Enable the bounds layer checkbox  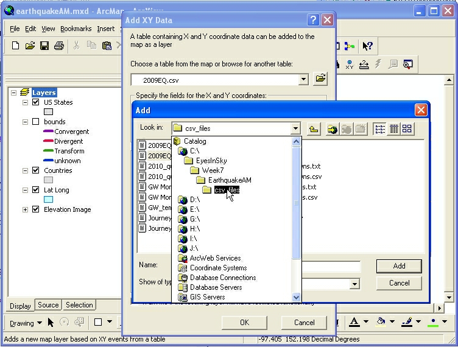[x=35, y=122]
